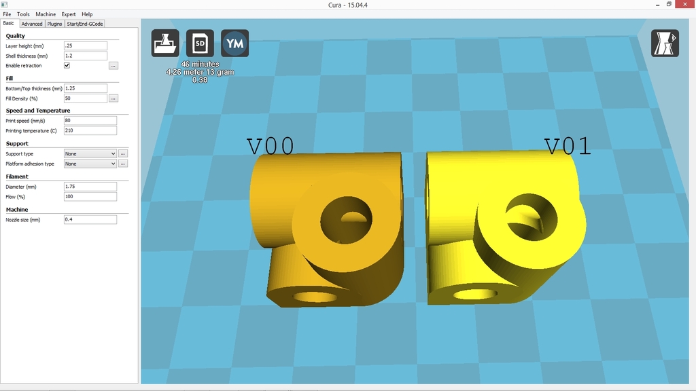Open the View mode icon at top right
Screen dimensions: 696x391
pyautogui.click(x=665, y=43)
